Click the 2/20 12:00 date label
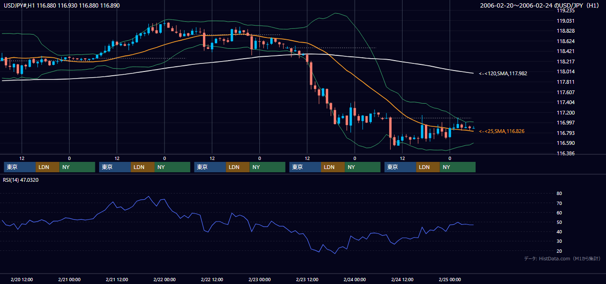This screenshot has height=284, width=606. click(x=22, y=279)
